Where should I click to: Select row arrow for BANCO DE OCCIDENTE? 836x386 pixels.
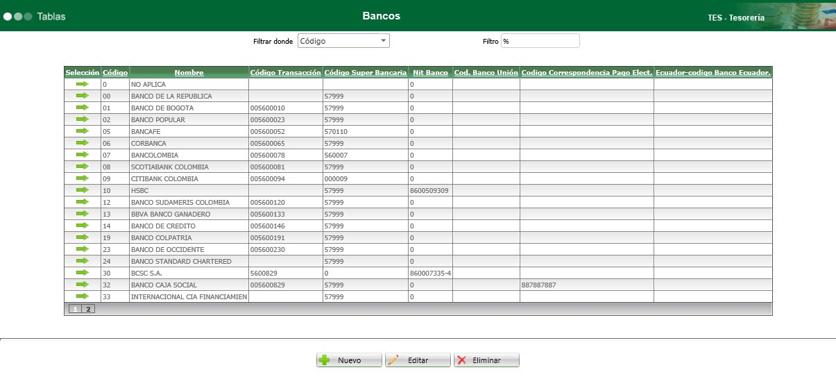tap(83, 249)
